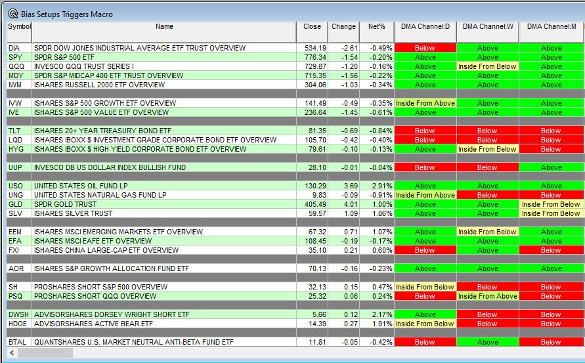The height and width of the screenshot is (363, 585).
Task: Click GLD's Inside From Below monthly cell
Action: pyautogui.click(x=552, y=204)
